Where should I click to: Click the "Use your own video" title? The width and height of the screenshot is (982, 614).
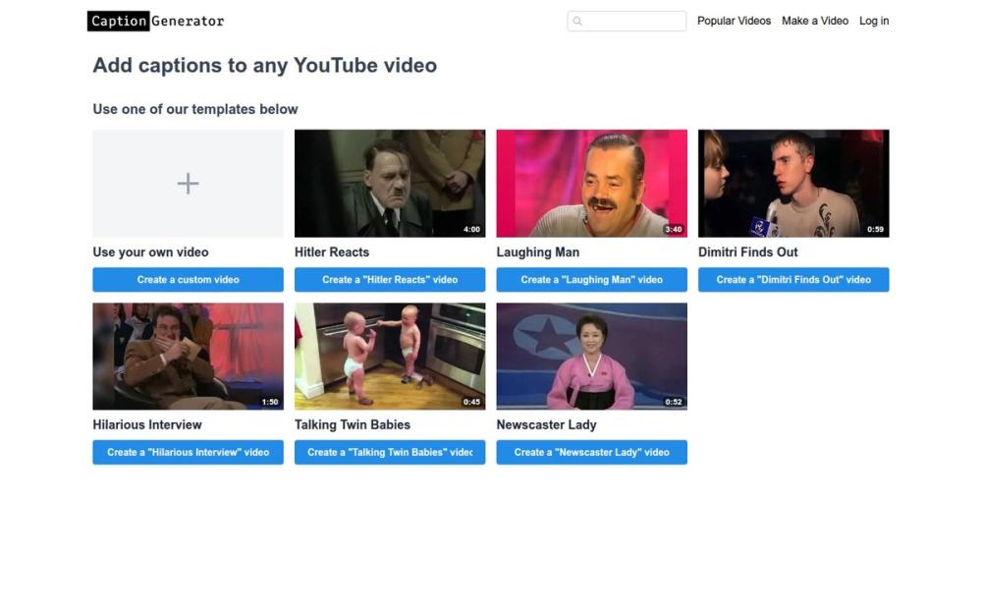click(150, 251)
